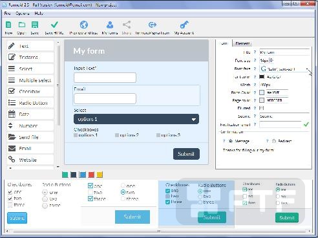Add a Send file element
Viewport: 318px width, 238px height.
tap(30, 137)
